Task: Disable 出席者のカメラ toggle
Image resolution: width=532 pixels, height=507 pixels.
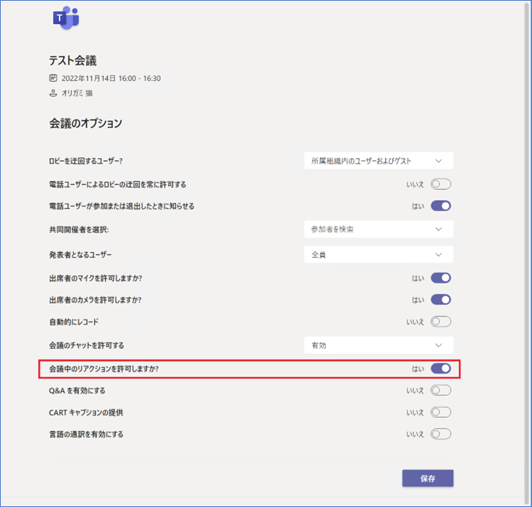Action: click(x=440, y=299)
